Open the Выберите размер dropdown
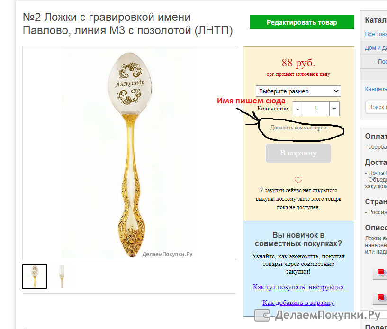 tap(298, 91)
